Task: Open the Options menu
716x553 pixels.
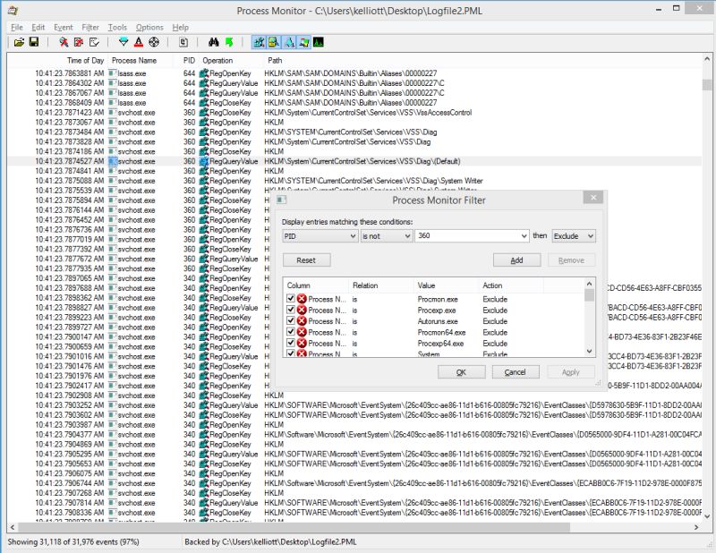Action: [149, 27]
